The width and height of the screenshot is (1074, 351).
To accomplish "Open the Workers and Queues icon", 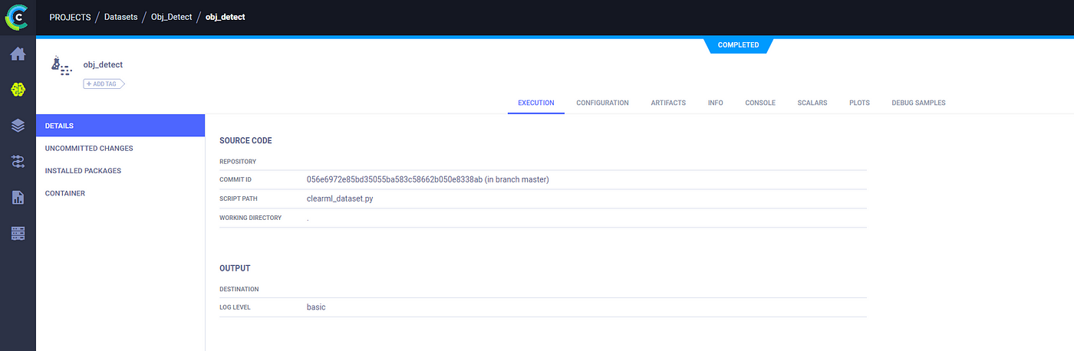I will click(x=18, y=233).
